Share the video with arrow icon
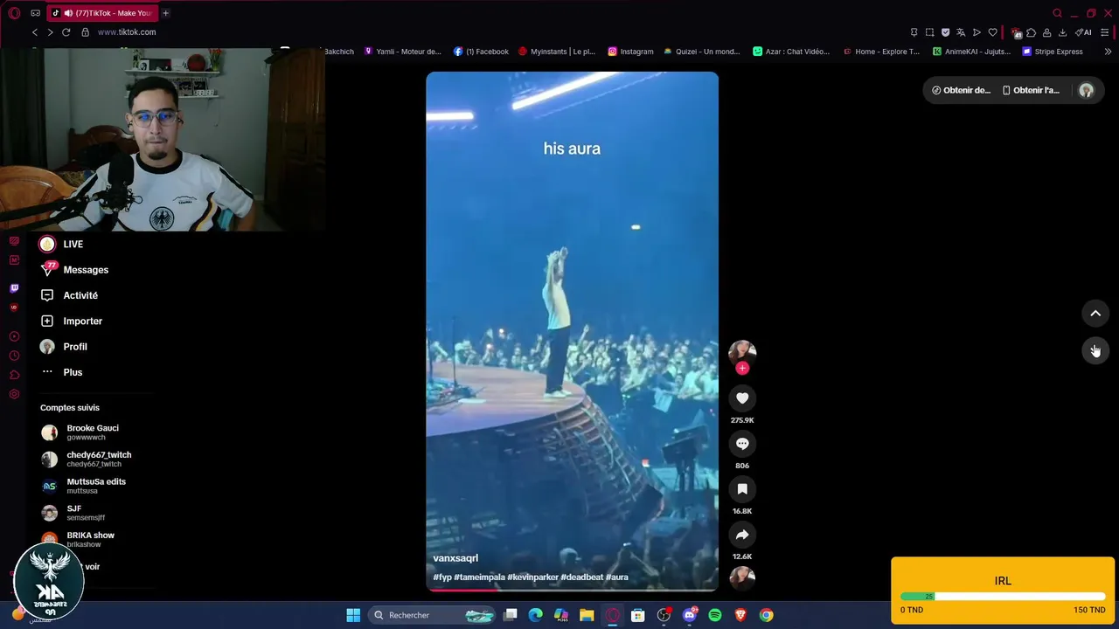 click(742, 535)
